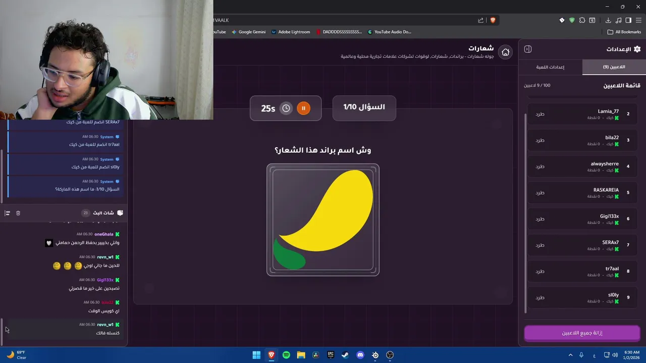The height and width of the screenshot is (363, 646).
Task: Kick player sl0ly with طرد
Action: pyautogui.click(x=540, y=297)
